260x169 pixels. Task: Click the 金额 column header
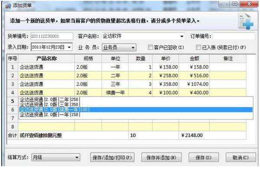tap(194, 59)
